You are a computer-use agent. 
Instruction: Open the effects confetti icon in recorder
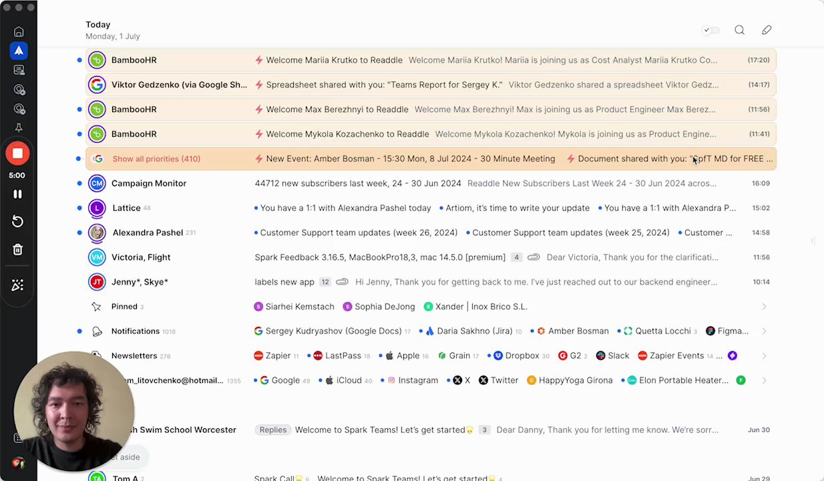18,285
